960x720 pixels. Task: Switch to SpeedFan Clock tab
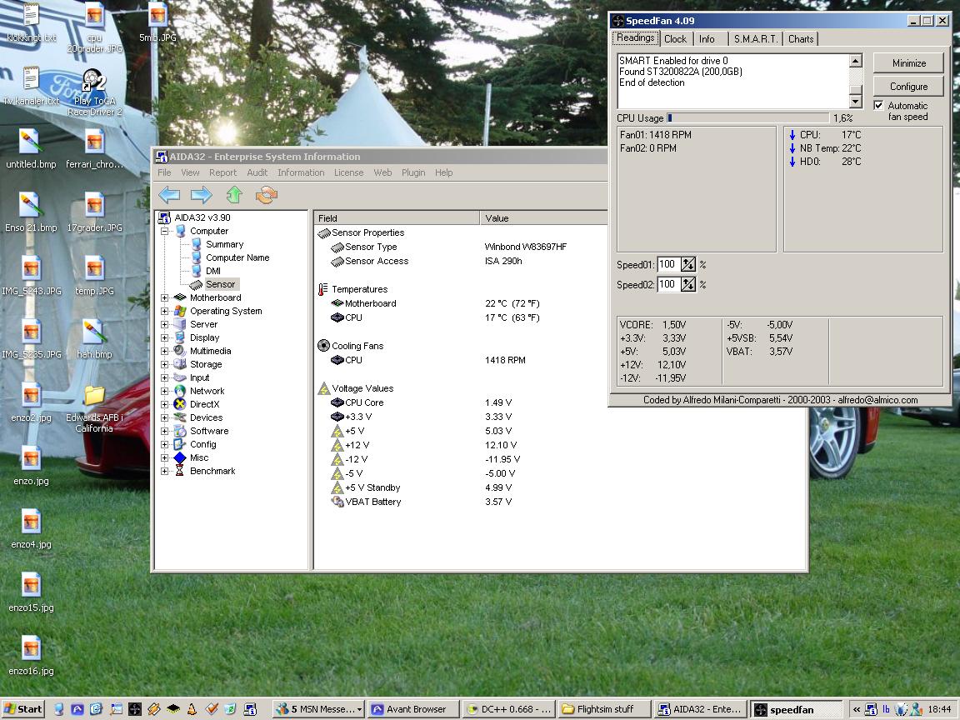click(x=675, y=39)
